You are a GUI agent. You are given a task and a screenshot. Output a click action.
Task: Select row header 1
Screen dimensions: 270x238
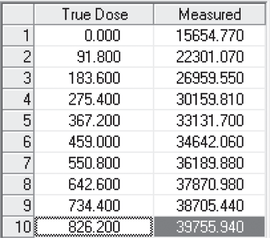click(x=18, y=35)
